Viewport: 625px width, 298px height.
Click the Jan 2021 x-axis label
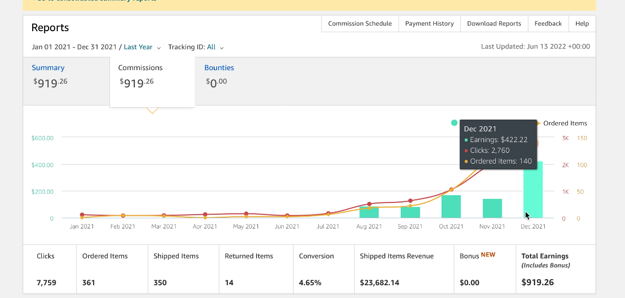pyautogui.click(x=82, y=226)
